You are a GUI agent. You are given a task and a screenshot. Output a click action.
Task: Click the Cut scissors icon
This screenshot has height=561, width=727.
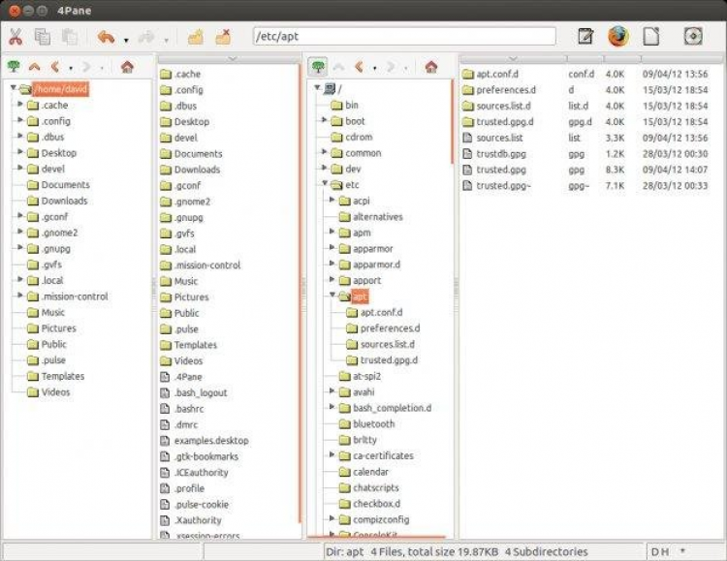[16, 37]
